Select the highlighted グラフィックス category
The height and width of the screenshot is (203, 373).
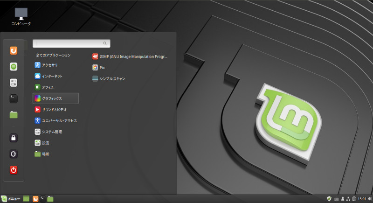(x=55, y=98)
